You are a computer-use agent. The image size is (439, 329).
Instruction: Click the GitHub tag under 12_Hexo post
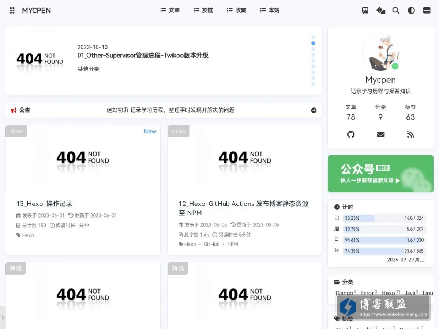point(212,244)
